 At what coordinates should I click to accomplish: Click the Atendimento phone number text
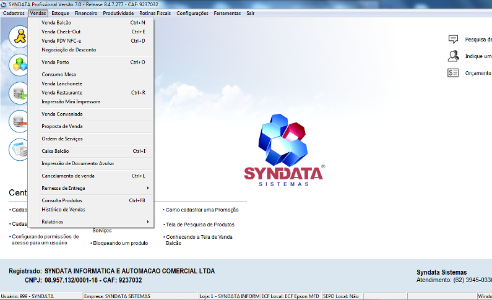click(x=454, y=280)
